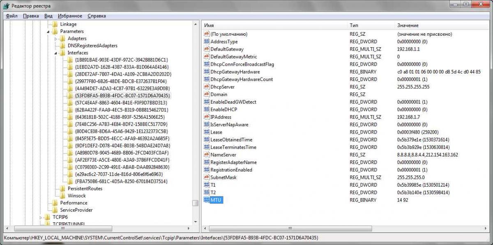Click the AddressType DWORD value icon
This screenshot has width=493, height=245.
[x=207, y=42]
